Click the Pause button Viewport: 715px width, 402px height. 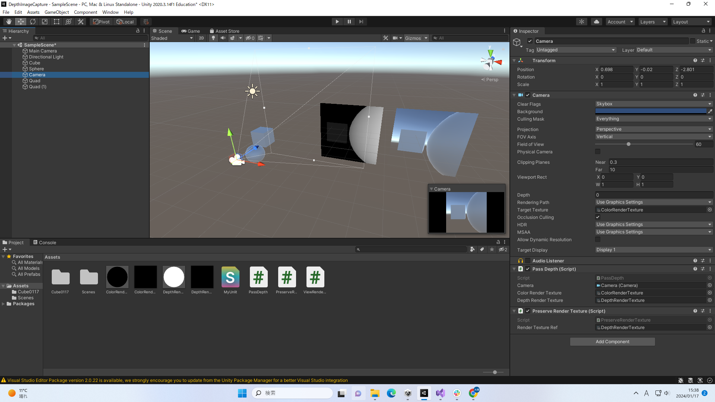pyautogui.click(x=349, y=22)
